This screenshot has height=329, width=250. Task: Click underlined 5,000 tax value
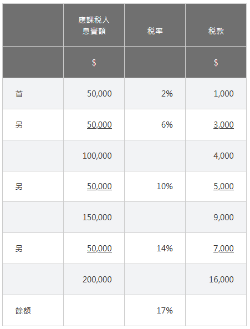click(223, 186)
